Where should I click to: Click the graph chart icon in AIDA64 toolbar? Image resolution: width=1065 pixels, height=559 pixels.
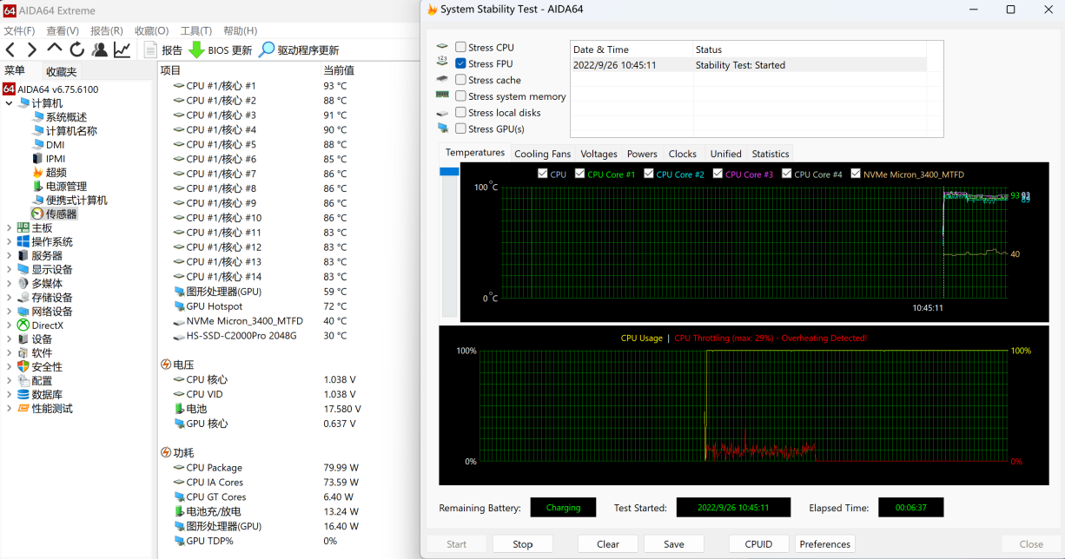[122, 50]
